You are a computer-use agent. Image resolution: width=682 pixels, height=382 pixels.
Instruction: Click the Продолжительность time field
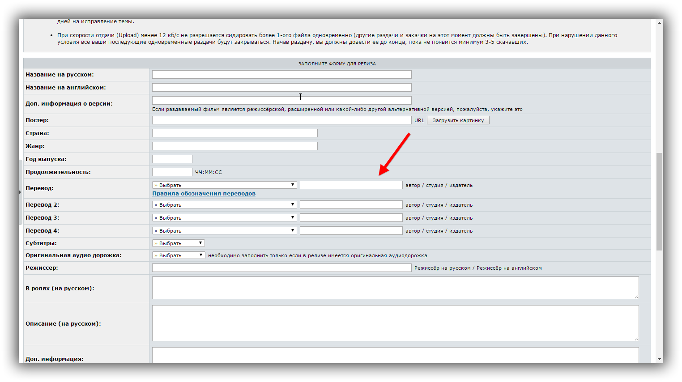172,172
